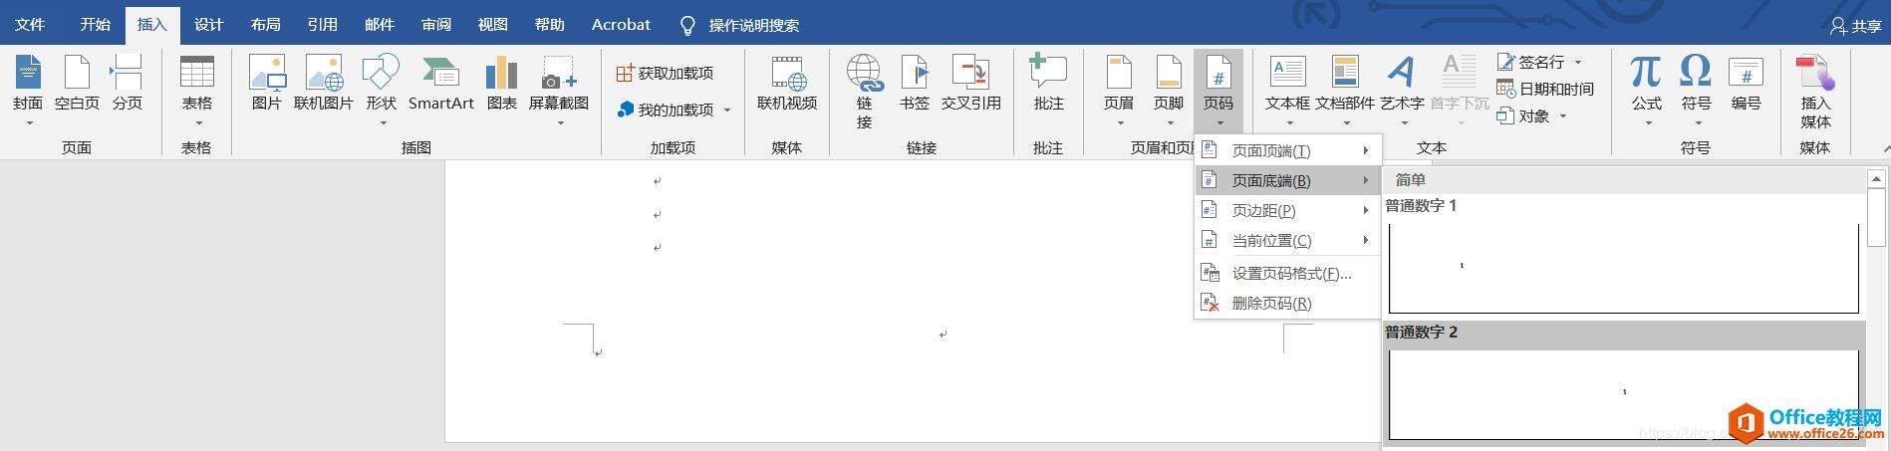
Task: Switch to the References (引用) tab
Action: pos(323,25)
